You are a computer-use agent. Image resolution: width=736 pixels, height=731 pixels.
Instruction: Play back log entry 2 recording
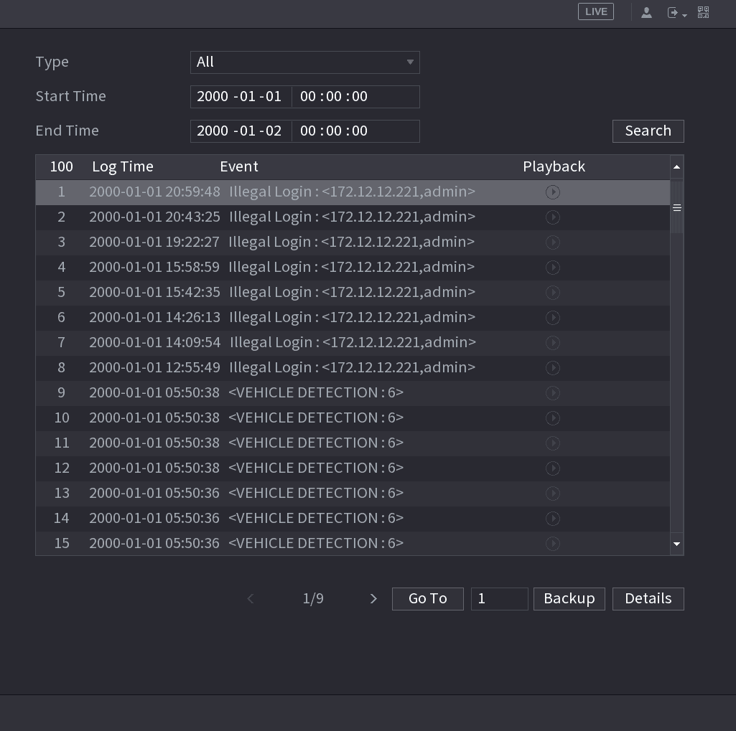[x=553, y=217]
